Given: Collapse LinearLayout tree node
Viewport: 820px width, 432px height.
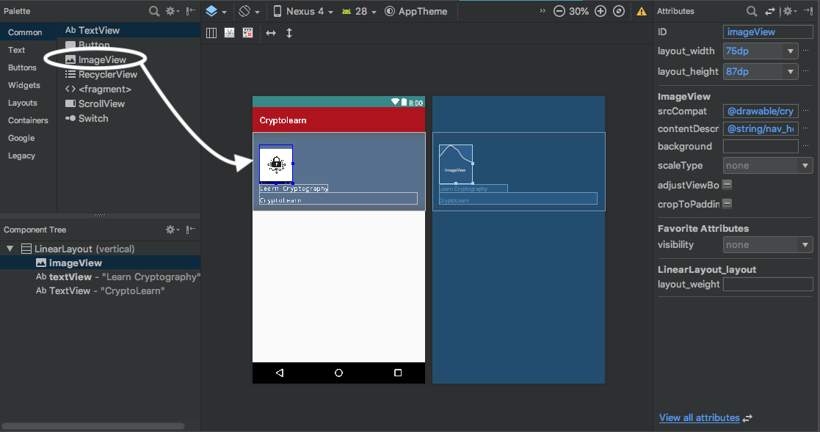Looking at the screenshot, I should point(10,249).
